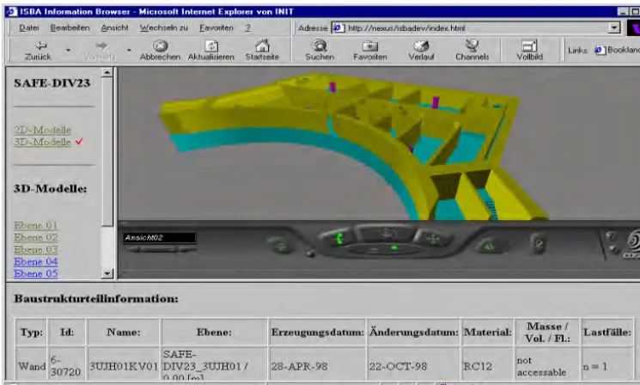Click the page icon in address bar
The width and height of the screenshot is (640, 385).
338,27
